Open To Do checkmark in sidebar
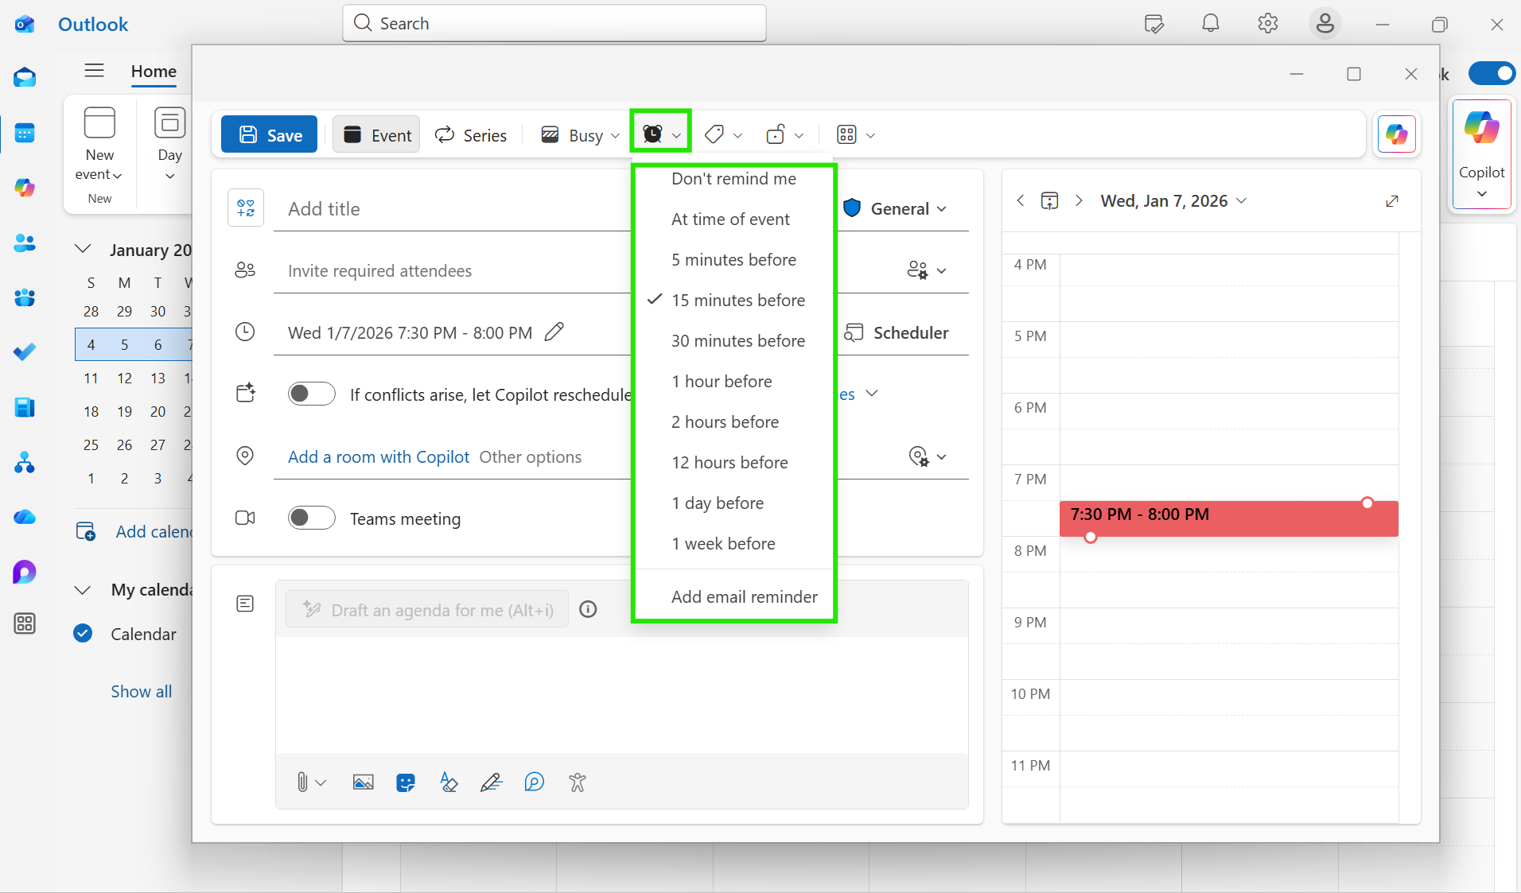 click(x=25, y=351)
